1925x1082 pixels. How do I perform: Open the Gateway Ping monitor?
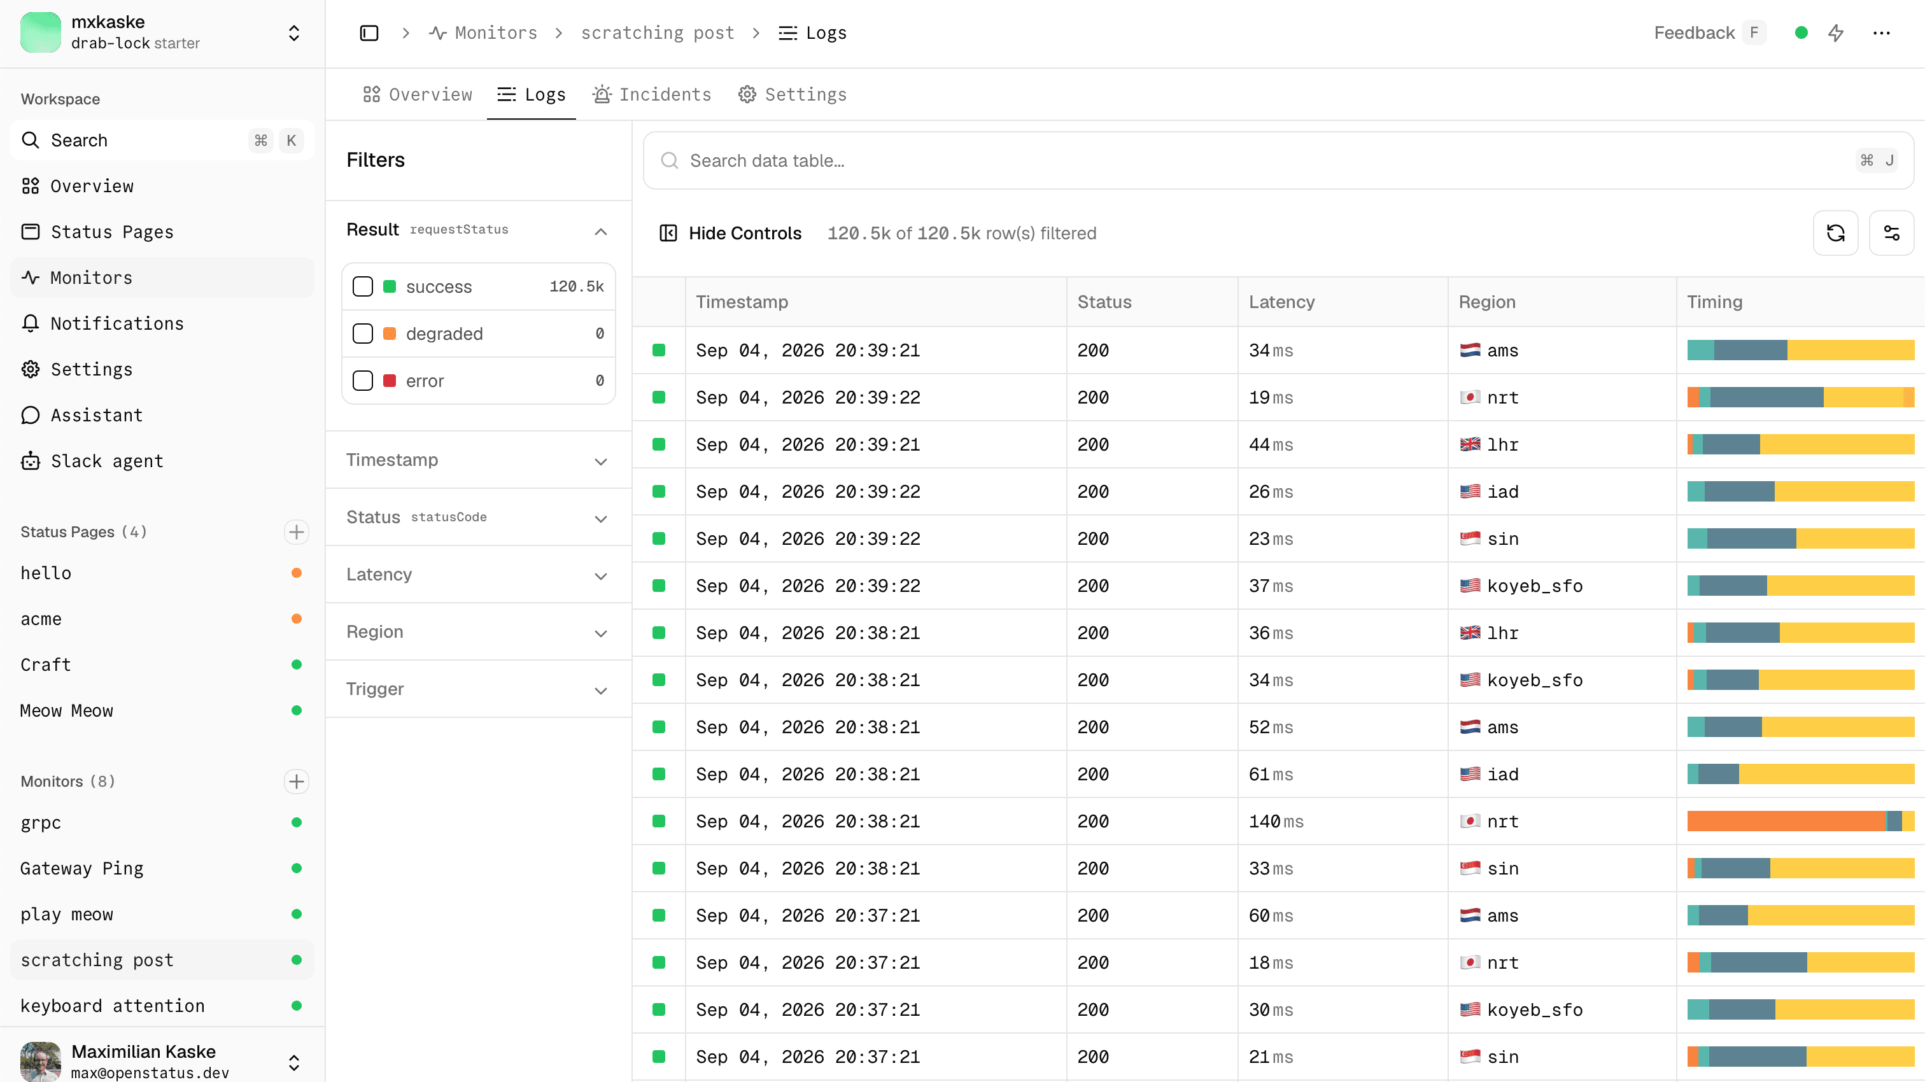tap(162, 868)
